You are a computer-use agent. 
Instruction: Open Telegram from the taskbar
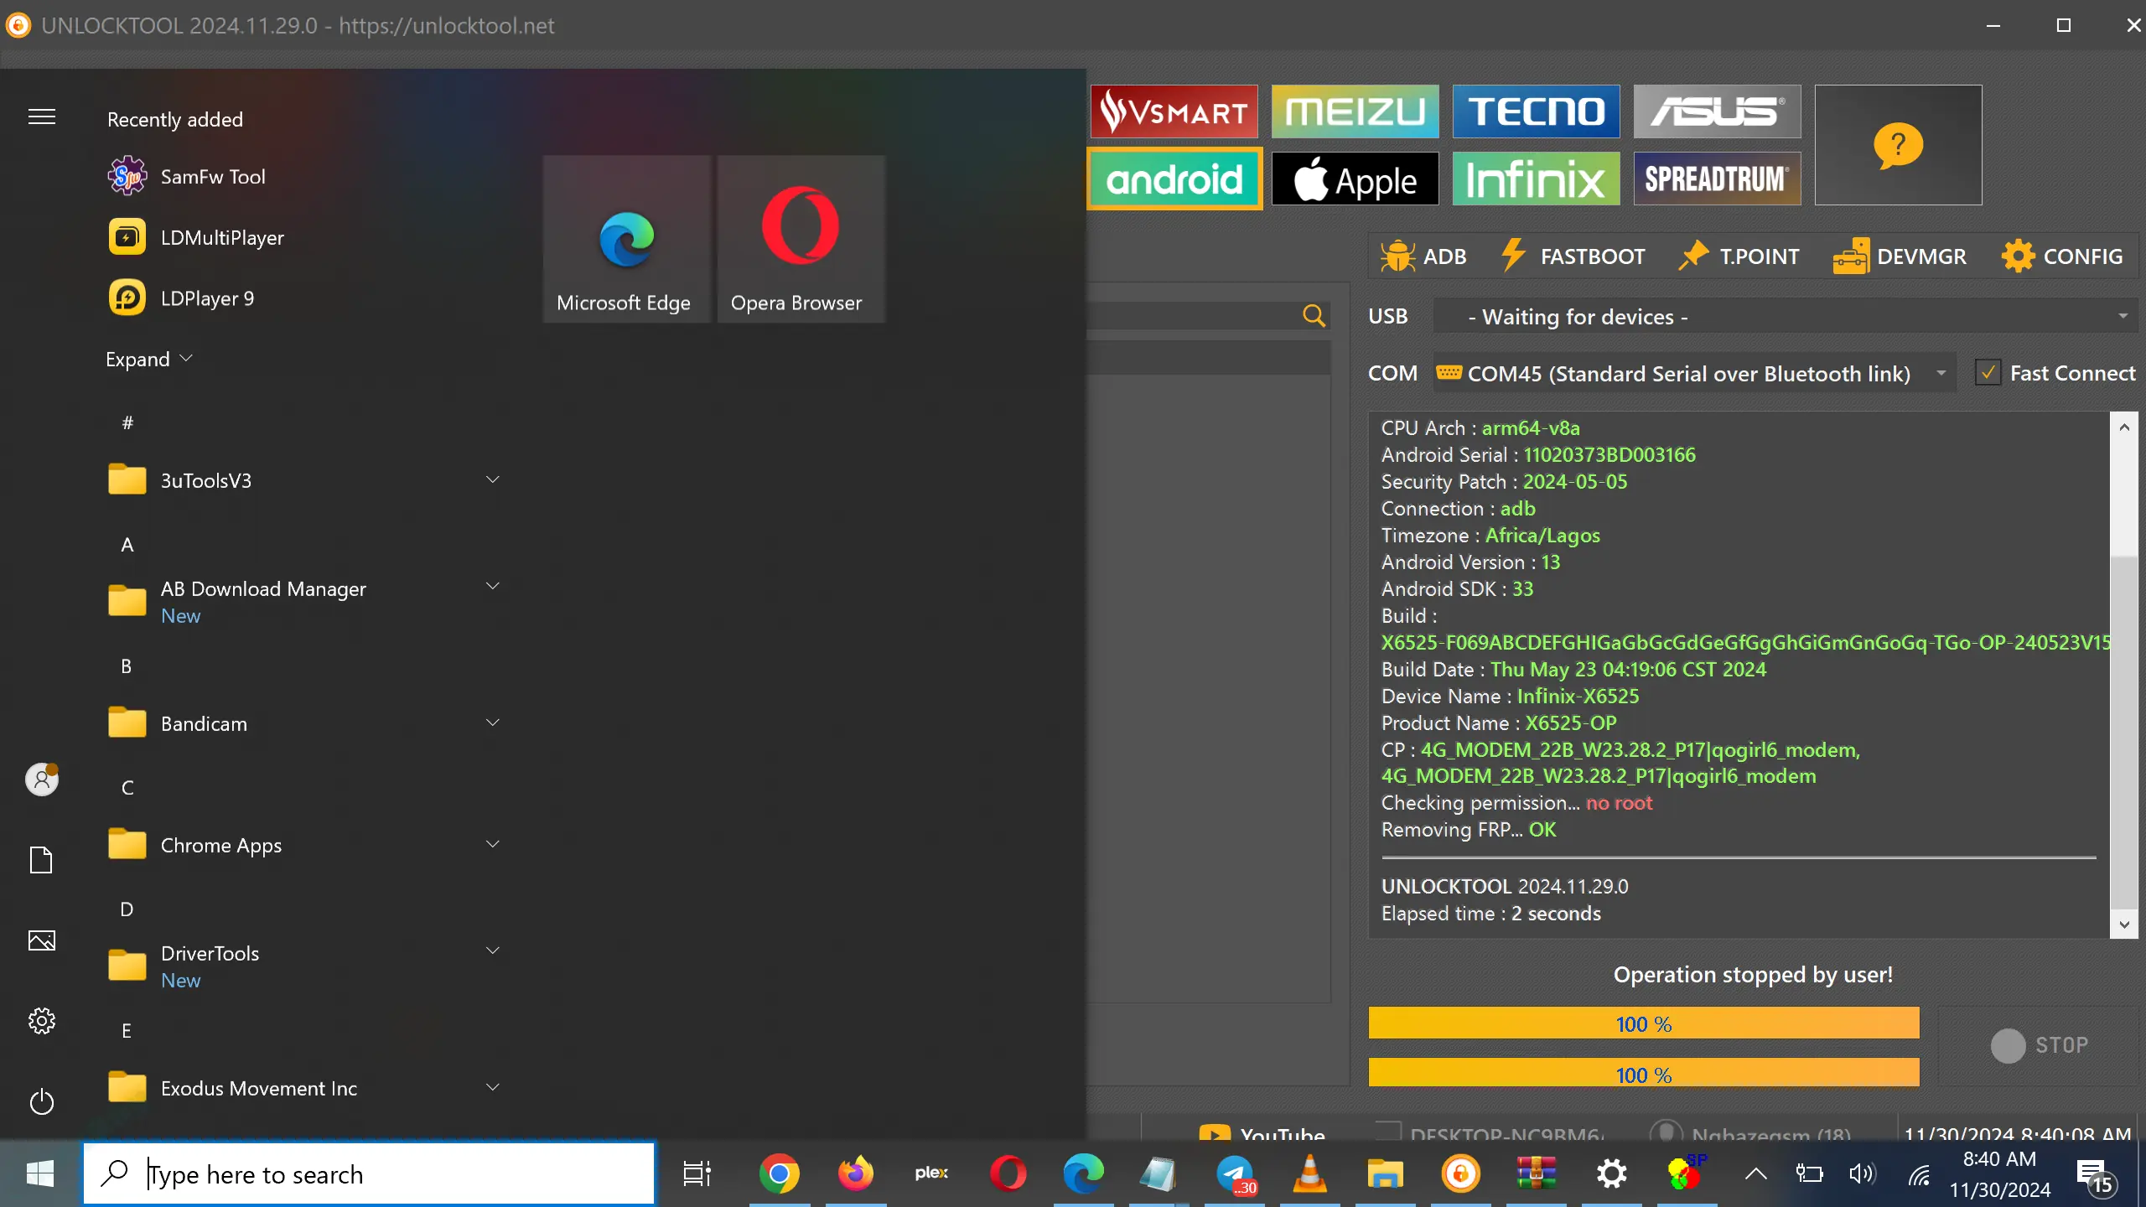click(x=1235, y=1173)
